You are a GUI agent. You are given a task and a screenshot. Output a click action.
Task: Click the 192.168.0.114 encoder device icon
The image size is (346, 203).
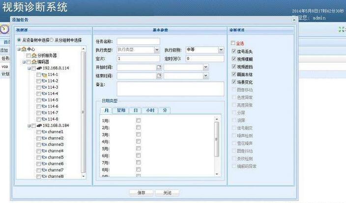click(39, 68)
